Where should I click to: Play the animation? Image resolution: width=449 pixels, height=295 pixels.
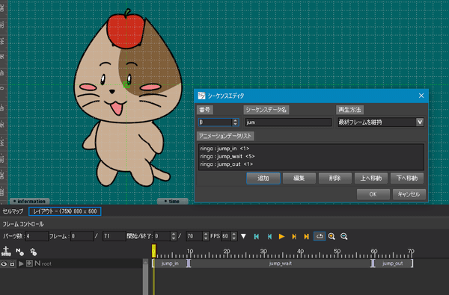point(282,237)
